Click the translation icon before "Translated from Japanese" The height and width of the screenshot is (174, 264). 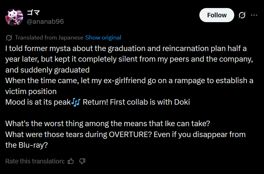point(9,38)
